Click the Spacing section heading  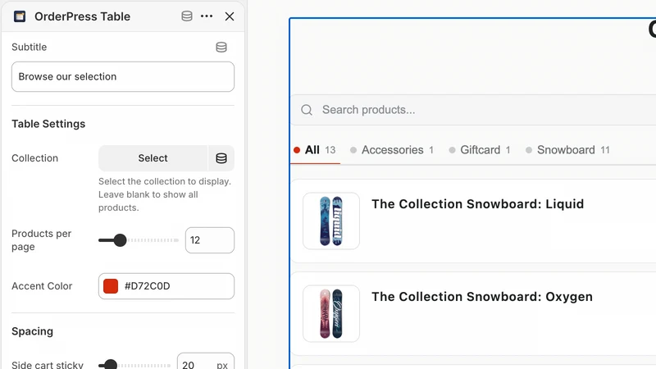click(x=32, y=331)
